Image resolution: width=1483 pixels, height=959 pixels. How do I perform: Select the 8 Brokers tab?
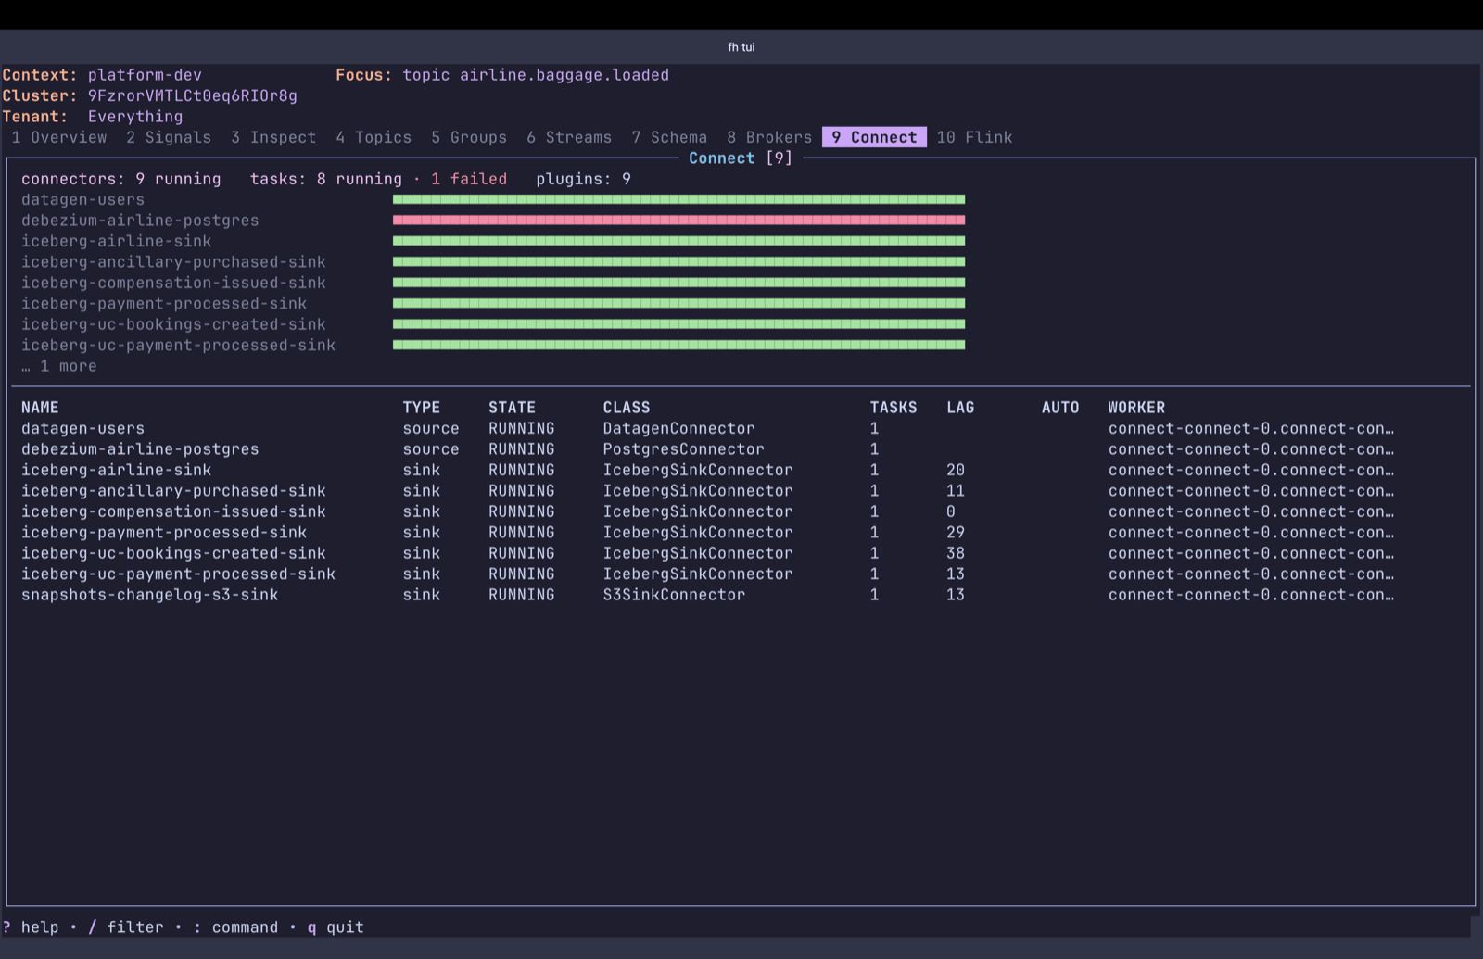pyautogui.click(x=769, y=137)
